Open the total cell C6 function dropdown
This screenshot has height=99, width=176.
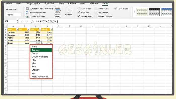pos(43,43)
